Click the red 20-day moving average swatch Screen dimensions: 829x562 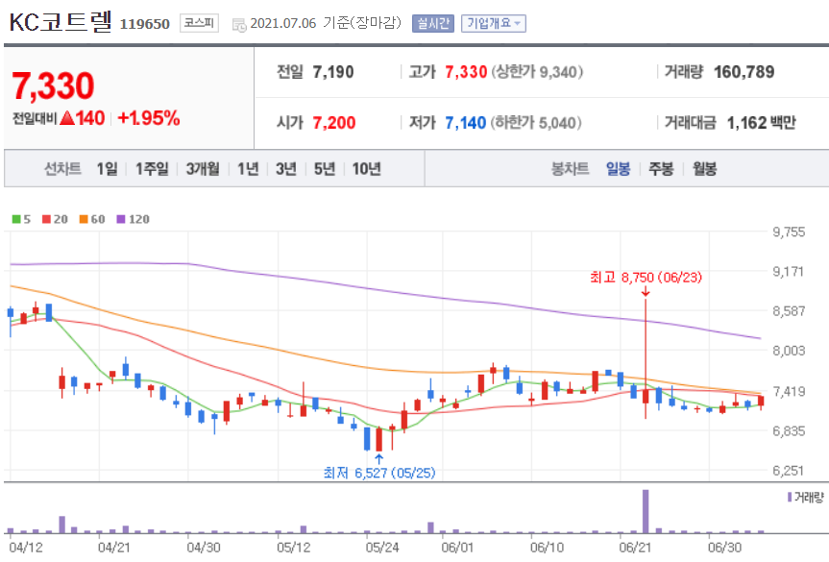46,219
